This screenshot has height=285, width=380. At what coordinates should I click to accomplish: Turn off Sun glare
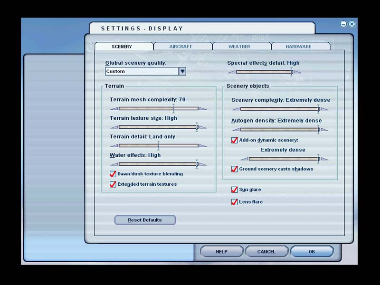click(234, 190)
